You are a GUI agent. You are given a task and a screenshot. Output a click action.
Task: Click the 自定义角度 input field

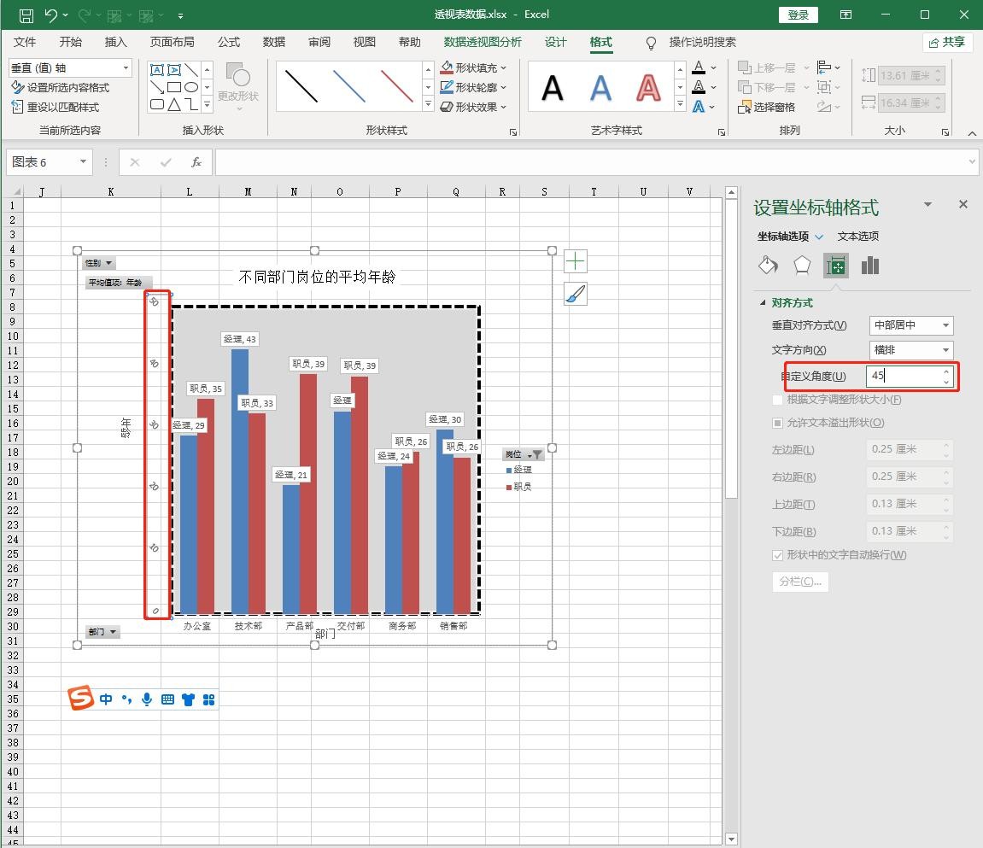tap(904, 376)
